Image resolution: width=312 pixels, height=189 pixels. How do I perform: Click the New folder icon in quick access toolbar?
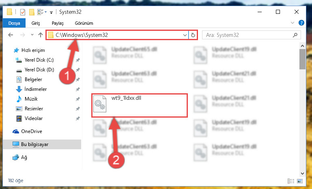pos(32,12)
